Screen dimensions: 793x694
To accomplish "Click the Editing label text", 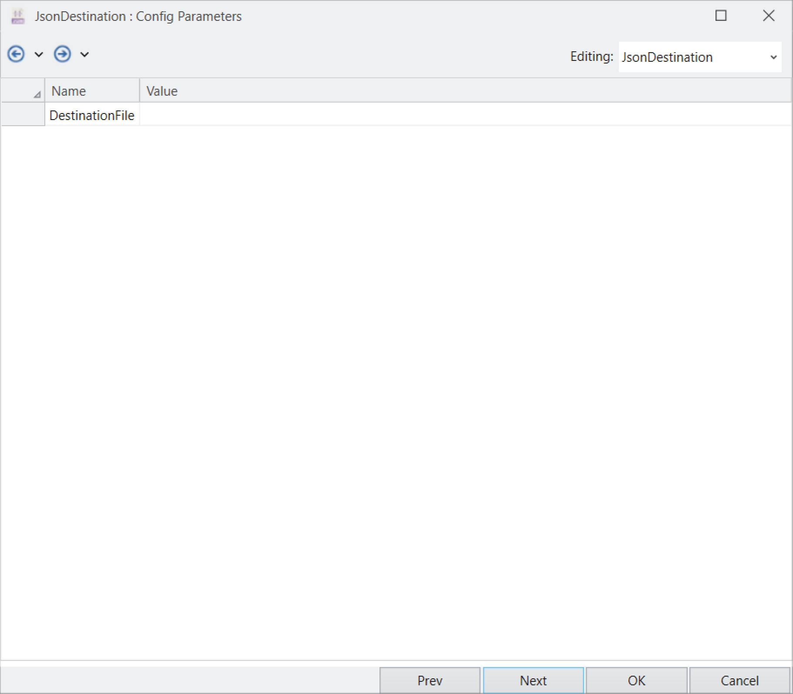I will [x=591, y=57].
